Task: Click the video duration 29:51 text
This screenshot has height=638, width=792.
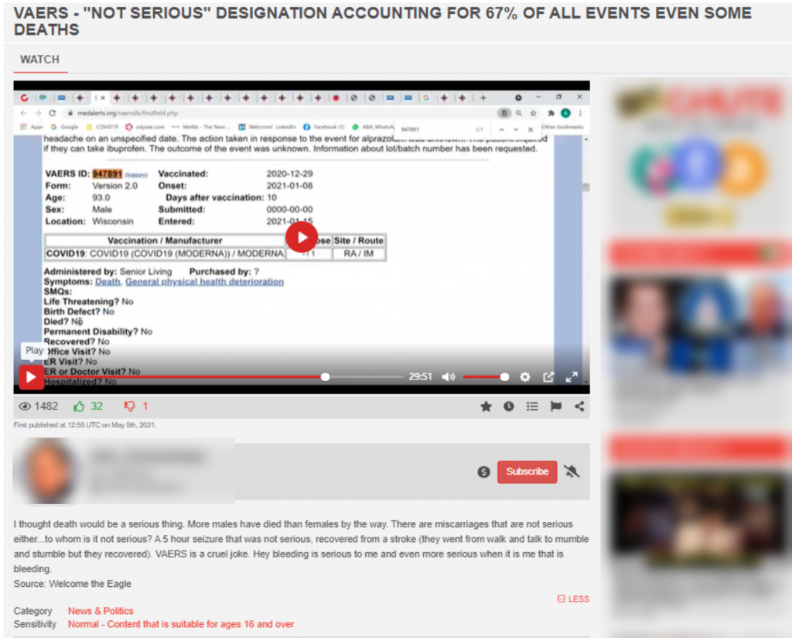Action: tap(420, 377)
